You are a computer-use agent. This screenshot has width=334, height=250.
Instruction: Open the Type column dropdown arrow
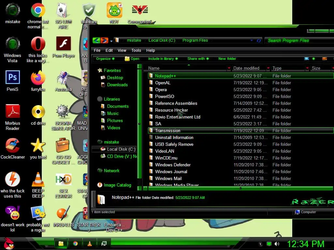click(307, 68)
